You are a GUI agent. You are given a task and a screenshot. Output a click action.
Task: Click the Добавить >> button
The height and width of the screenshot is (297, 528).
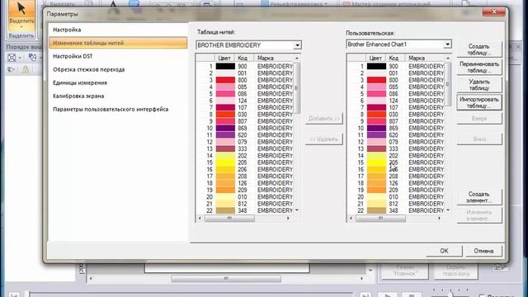[x=323, y=119]
